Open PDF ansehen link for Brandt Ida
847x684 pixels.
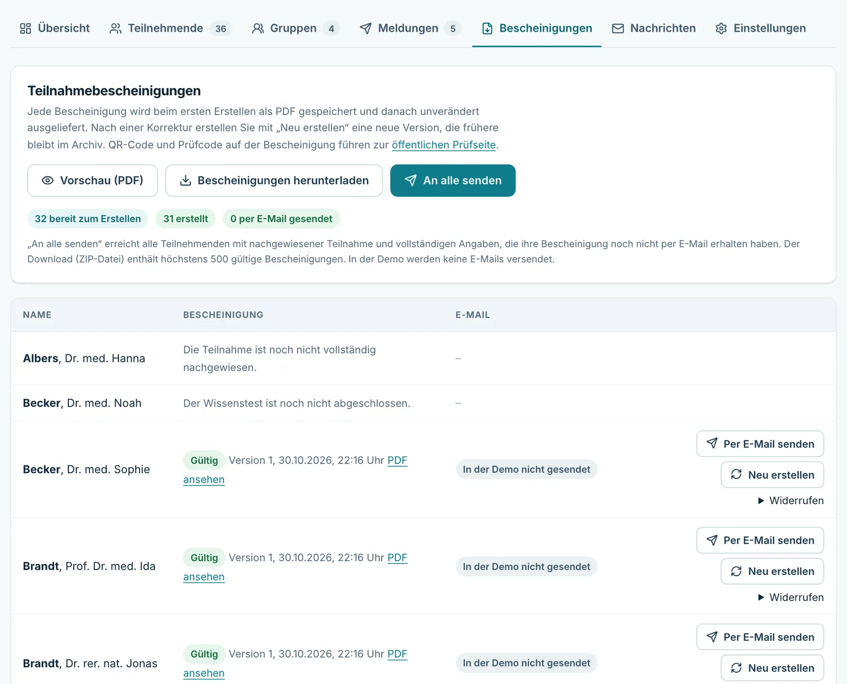[204, 577]
